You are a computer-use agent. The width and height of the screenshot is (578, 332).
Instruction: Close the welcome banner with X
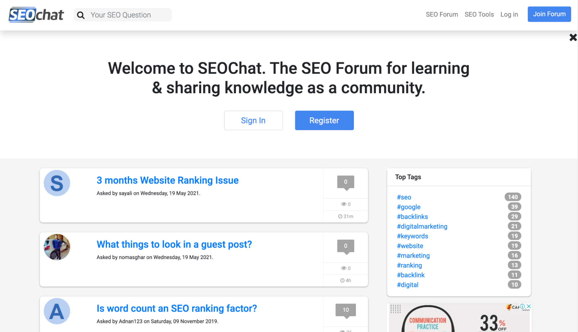[x=573, y=37]
